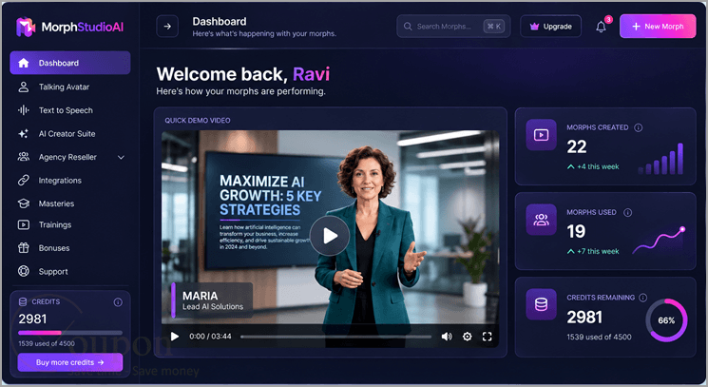Image resolution: width=708 pixels, height=387 pixels.
Task: Click the sidebar collapse arrow icon
Action: coord(167,27)
